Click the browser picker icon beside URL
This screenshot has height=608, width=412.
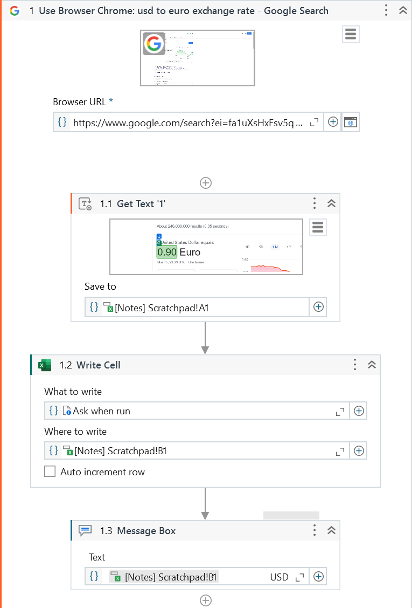(351, 122)
